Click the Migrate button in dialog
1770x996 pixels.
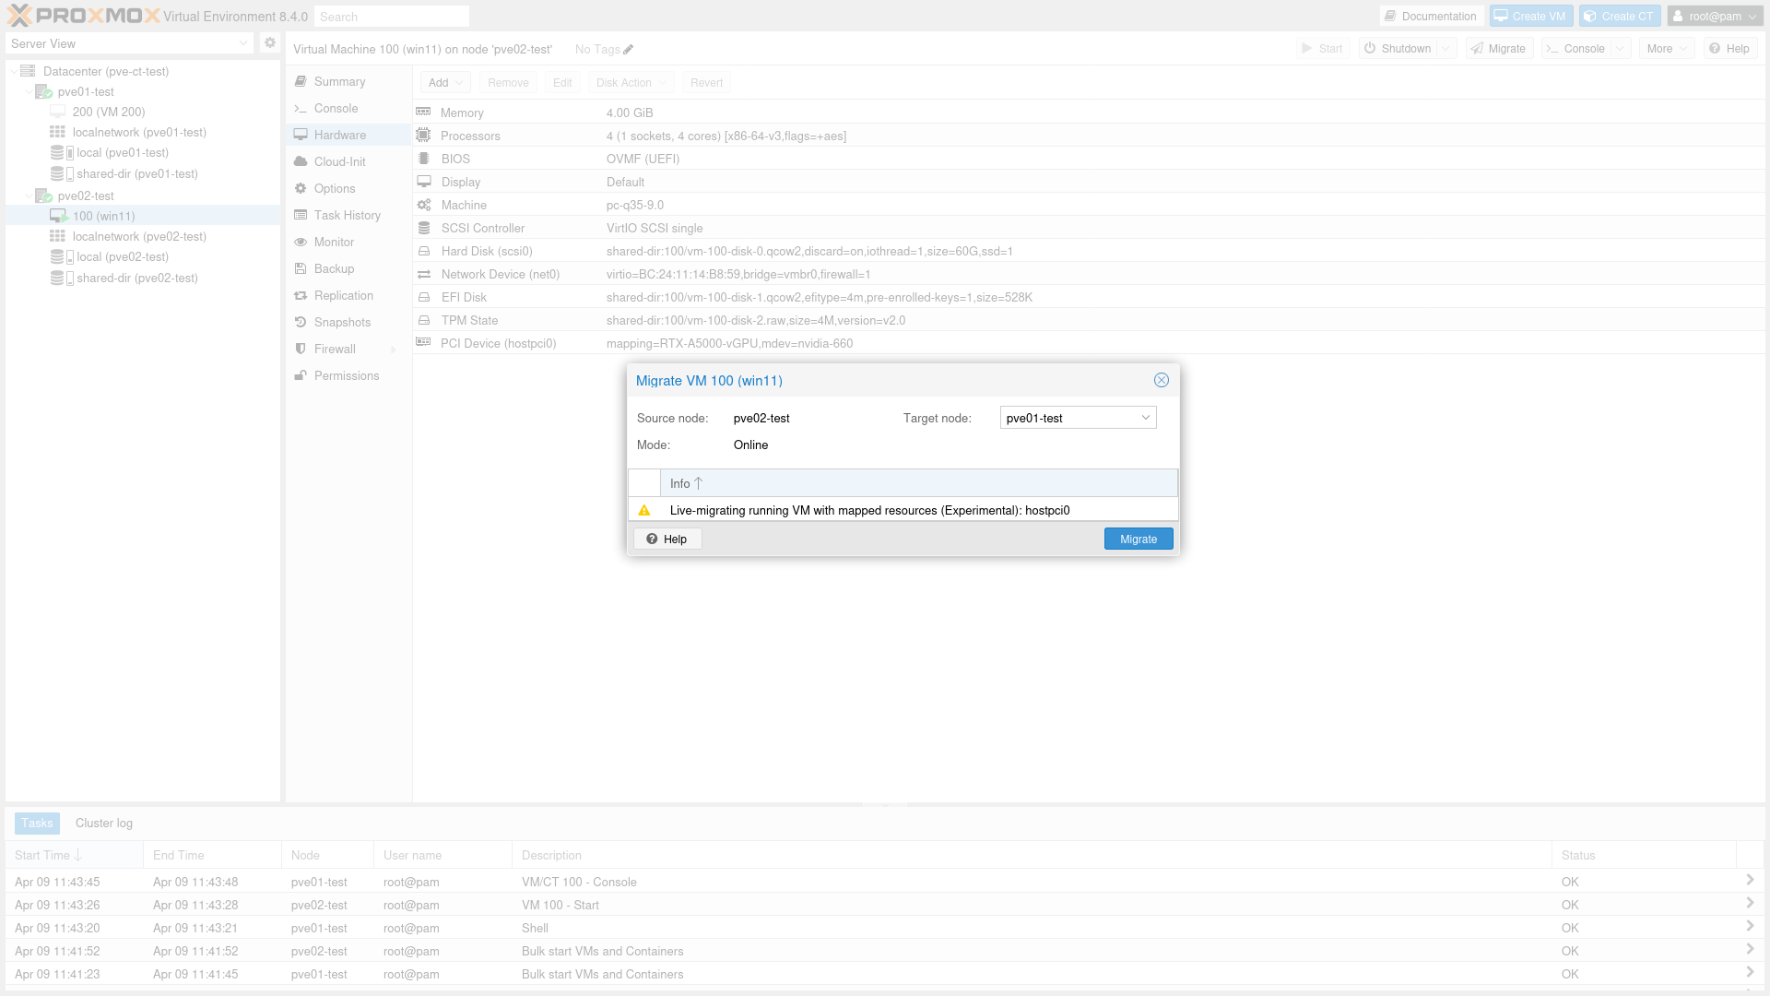(x=1138, y=539)
